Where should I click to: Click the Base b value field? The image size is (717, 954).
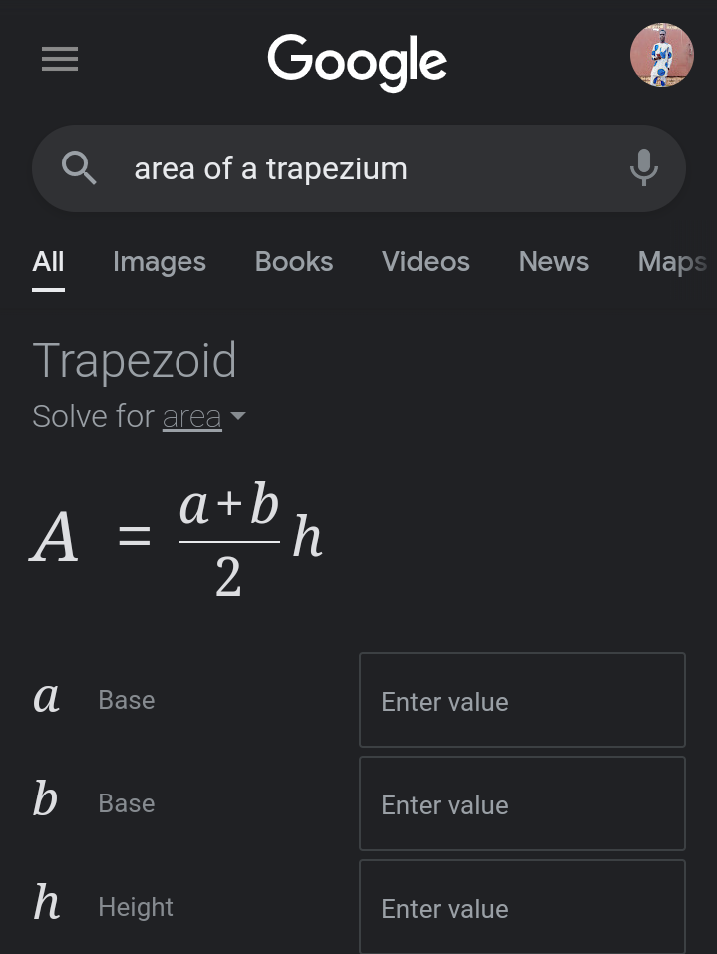coord(522,803)
